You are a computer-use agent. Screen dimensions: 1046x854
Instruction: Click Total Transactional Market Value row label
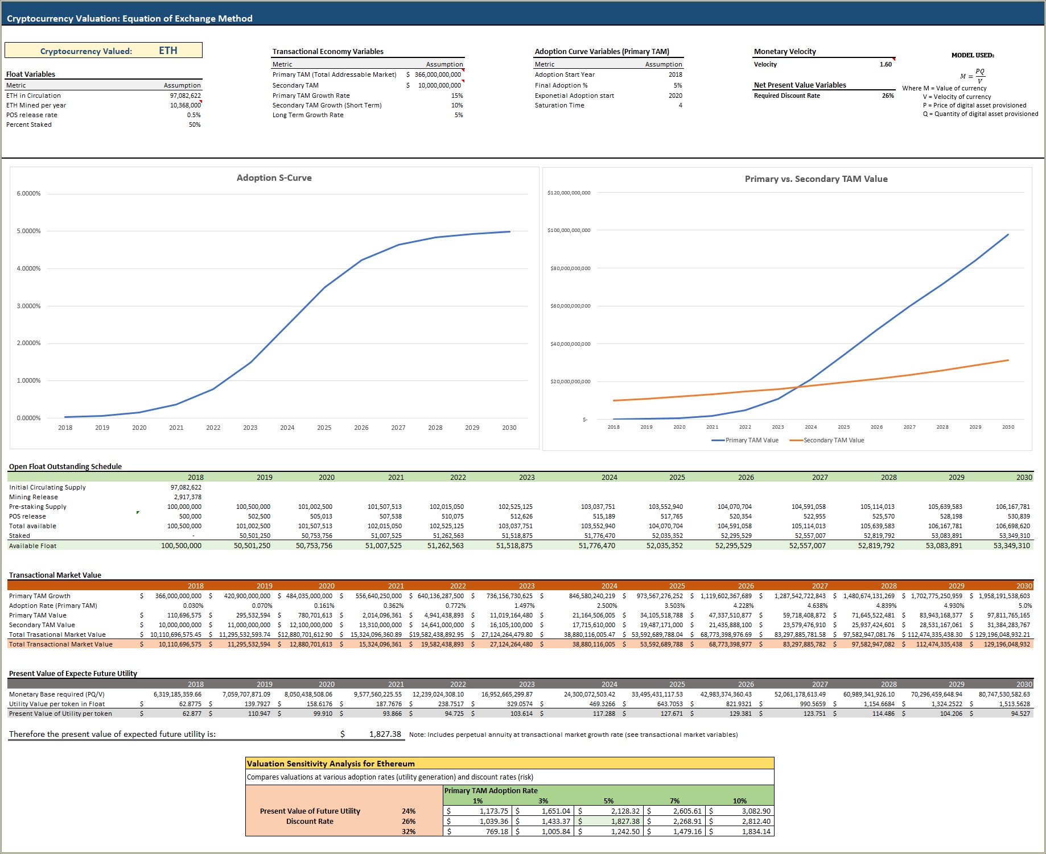tap(61, 644)
